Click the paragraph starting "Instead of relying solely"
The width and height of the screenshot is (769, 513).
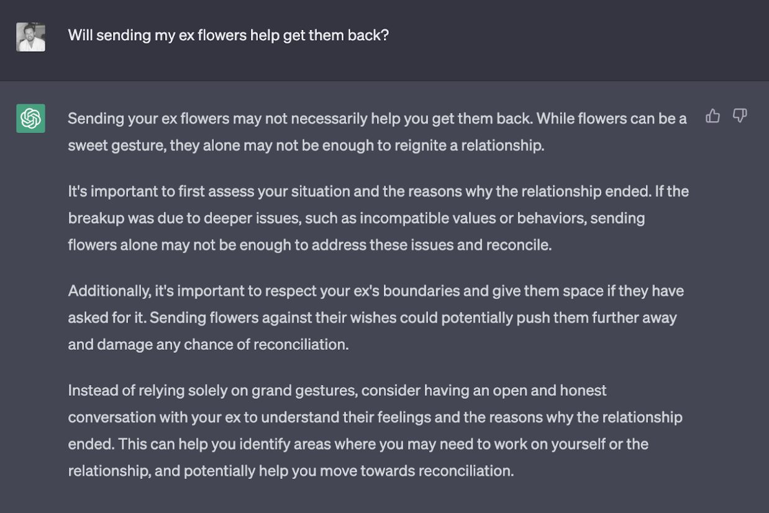point(375,430)
